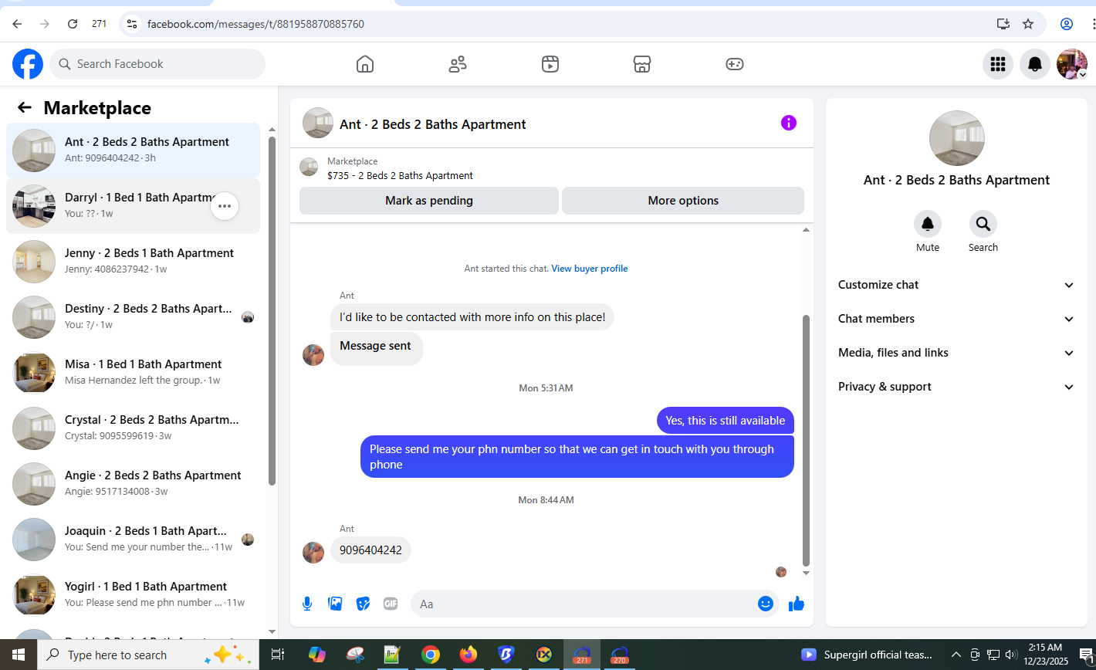
Task: Open Supergirl official teaser taskbar item
Action: [868, 655]
